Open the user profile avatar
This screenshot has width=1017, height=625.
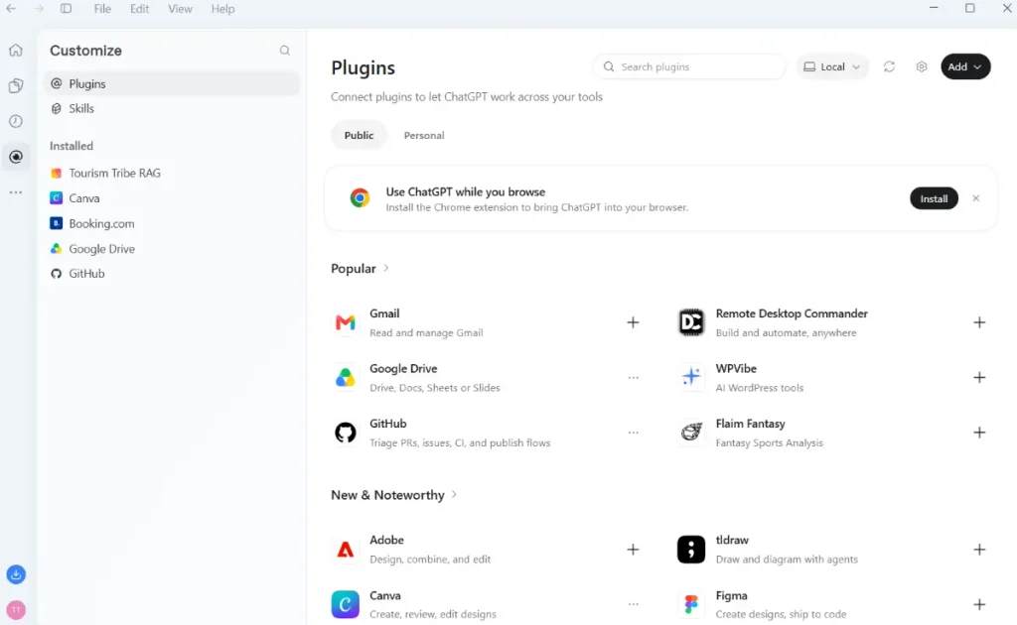pyautogui.click(x=16, y=610)
